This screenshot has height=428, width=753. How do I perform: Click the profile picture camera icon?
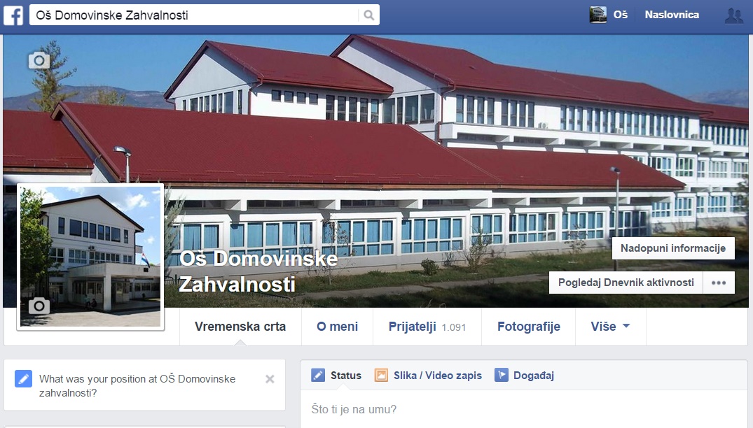coord(39,306)
